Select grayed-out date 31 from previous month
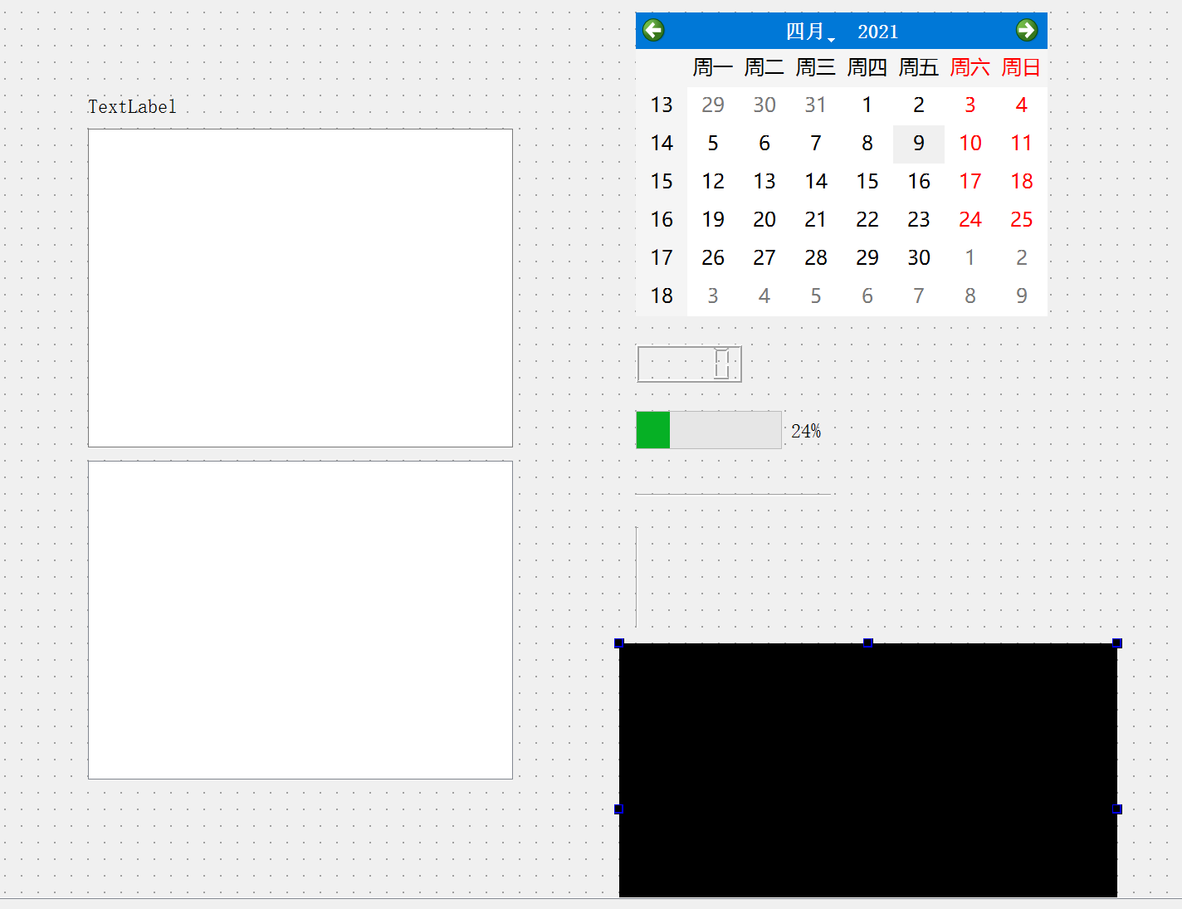 coord(815,105)
